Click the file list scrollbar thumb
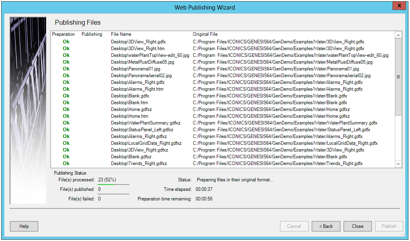 [398, 77]
